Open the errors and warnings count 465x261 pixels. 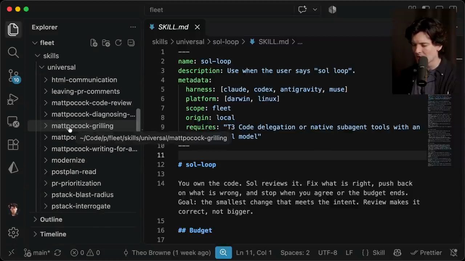point(85,253)
